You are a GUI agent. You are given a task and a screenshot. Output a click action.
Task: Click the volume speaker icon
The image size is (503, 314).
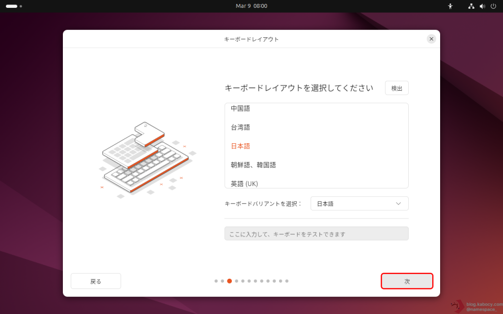coord(482,6)
